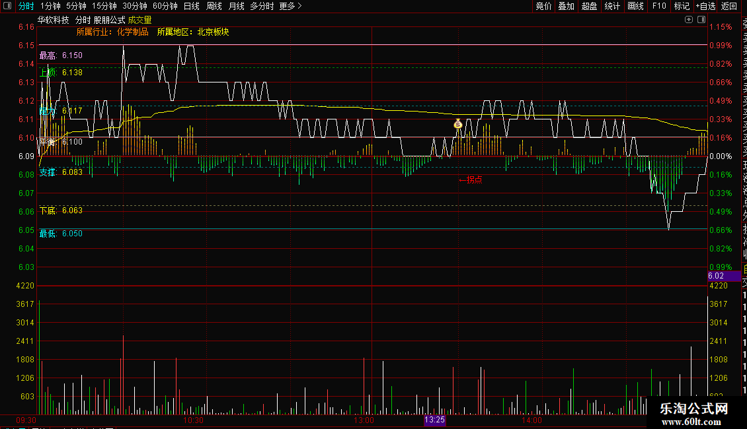Click the 13:25 time marker

(434, 420)
